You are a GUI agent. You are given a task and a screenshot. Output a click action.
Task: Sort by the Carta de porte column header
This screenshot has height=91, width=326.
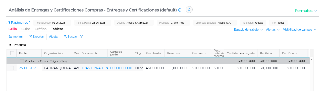(x=120, y=53)
